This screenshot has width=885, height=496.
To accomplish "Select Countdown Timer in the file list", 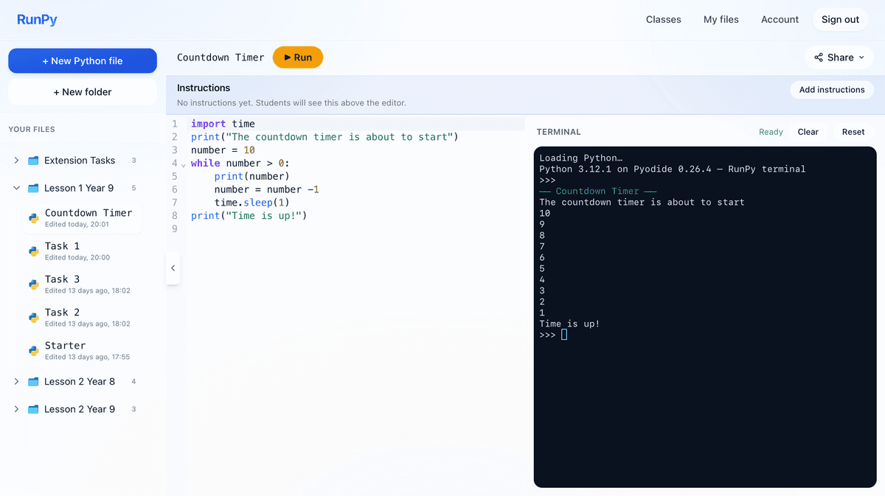I will coord(82,218).
